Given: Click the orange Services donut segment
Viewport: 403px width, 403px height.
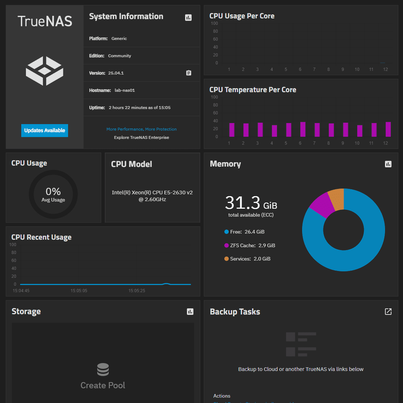Looking at the screenshot, I should pos(337,199).
